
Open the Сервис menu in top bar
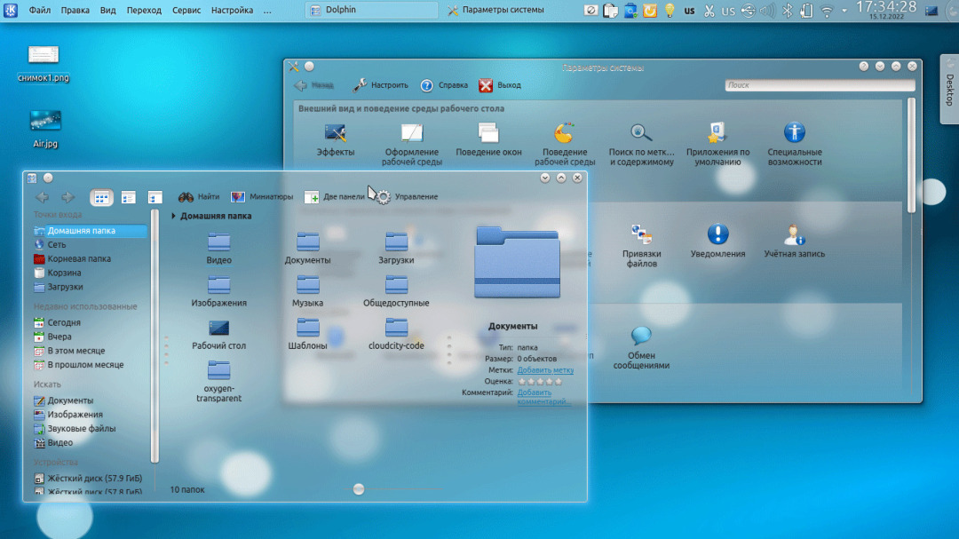186,11
